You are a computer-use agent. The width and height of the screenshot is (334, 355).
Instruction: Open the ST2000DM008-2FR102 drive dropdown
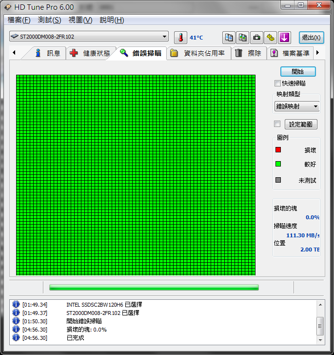(89, 37)
